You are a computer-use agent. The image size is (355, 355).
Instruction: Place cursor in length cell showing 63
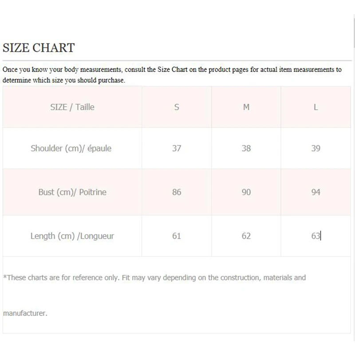pos(316,236)
